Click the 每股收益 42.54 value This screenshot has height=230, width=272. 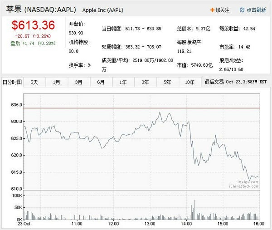237,29
